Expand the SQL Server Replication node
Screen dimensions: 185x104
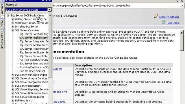coord(12,86)
